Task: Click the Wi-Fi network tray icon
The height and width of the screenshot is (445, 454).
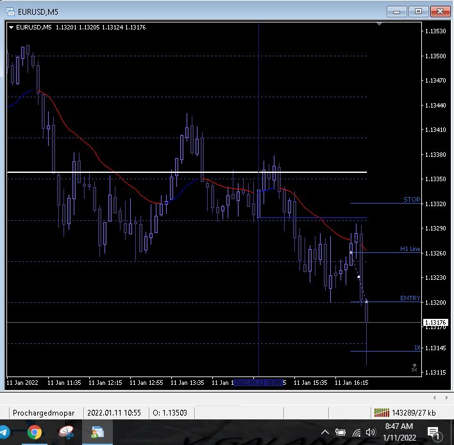Action: [357, 433]
